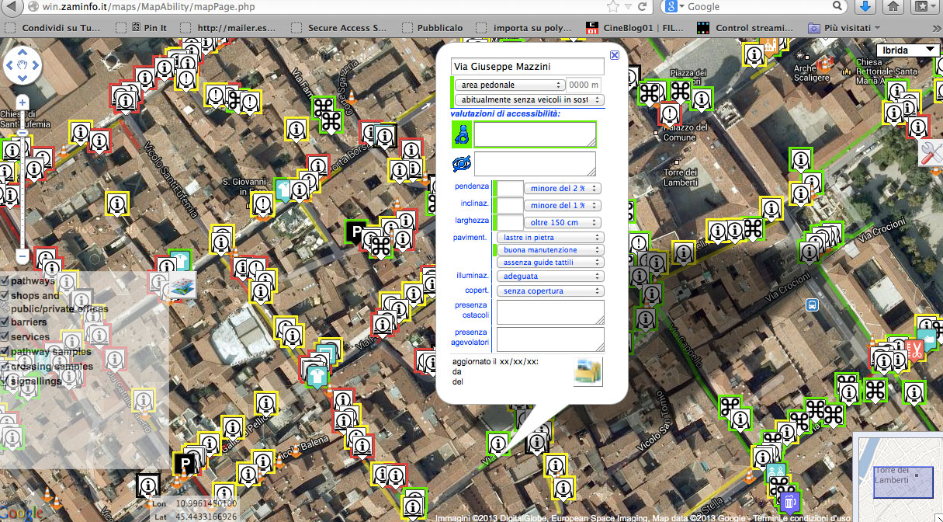
Task: Click the Google logo on the map
Action: [22, 513]
